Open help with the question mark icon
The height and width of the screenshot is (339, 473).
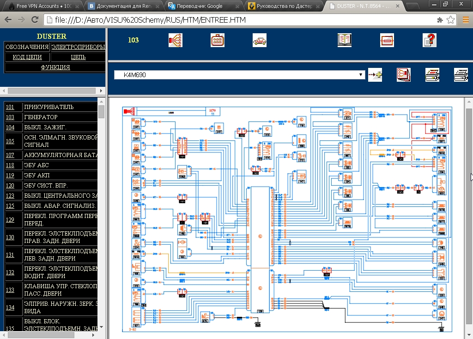(429, 40)
